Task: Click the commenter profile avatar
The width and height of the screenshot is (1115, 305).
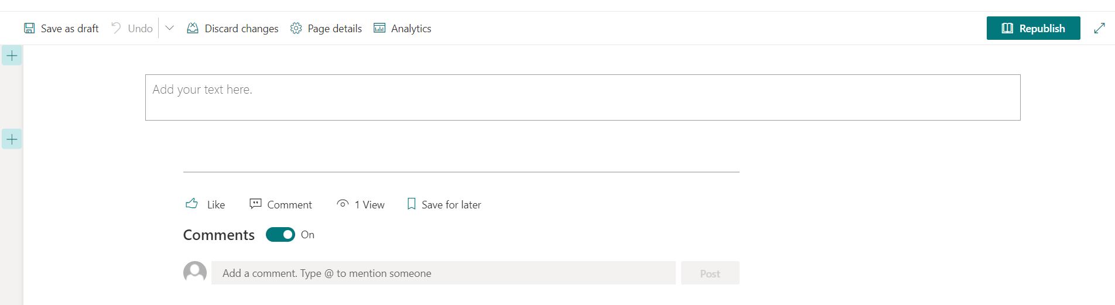Action: tap(195, 273)
